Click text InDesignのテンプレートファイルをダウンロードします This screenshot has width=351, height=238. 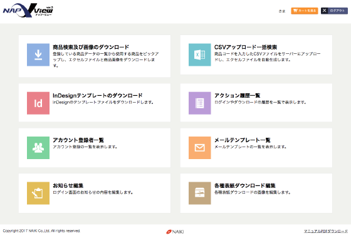pos(103,102)
